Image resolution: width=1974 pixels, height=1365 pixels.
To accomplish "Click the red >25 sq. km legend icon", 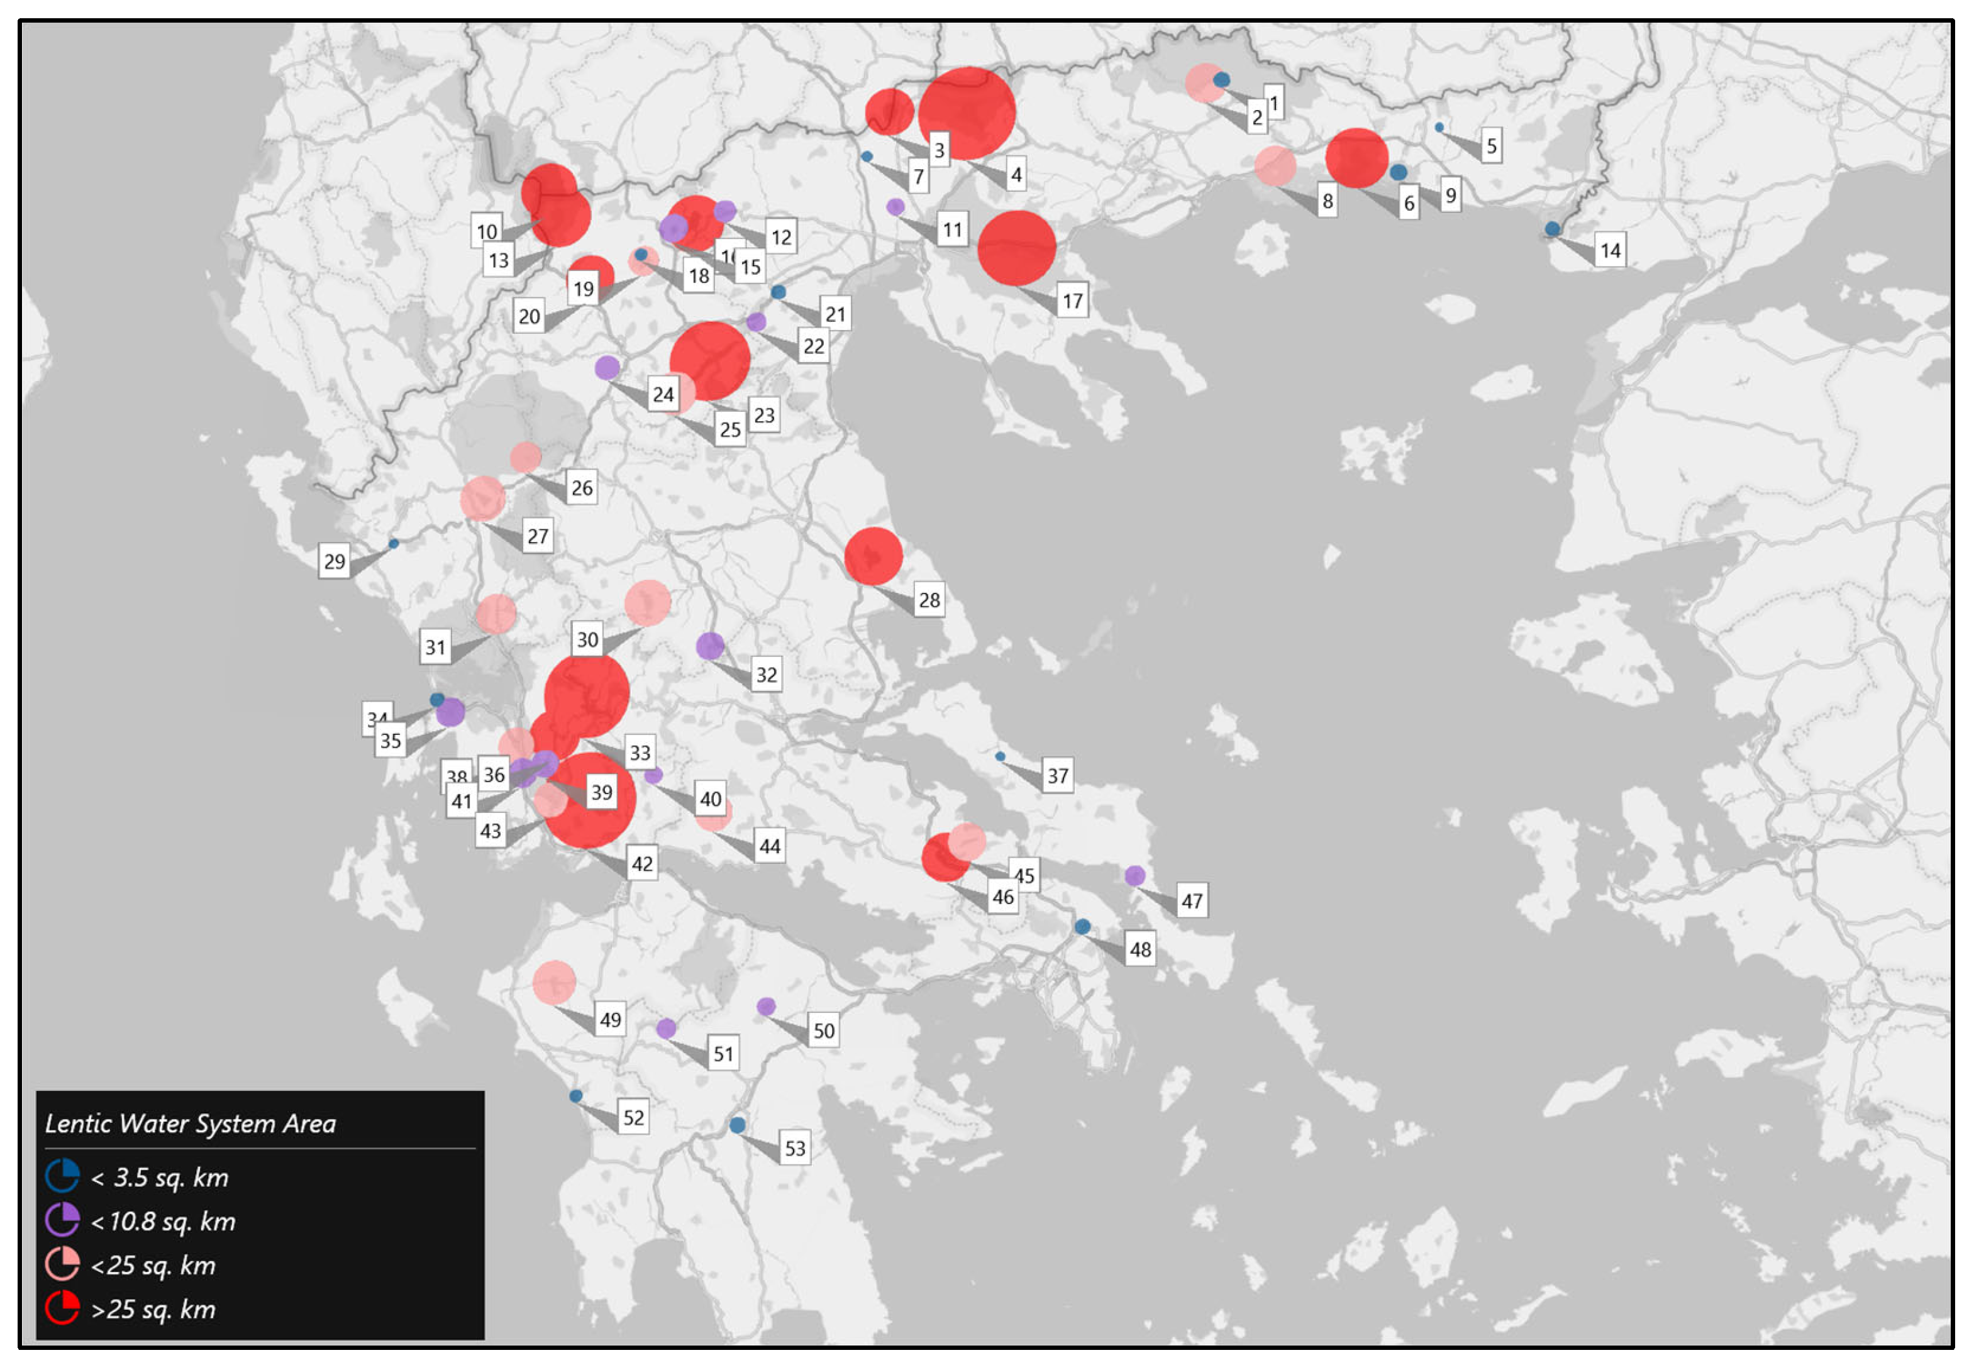I will [62, 1308].
